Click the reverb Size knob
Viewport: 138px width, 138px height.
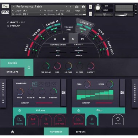57,66
